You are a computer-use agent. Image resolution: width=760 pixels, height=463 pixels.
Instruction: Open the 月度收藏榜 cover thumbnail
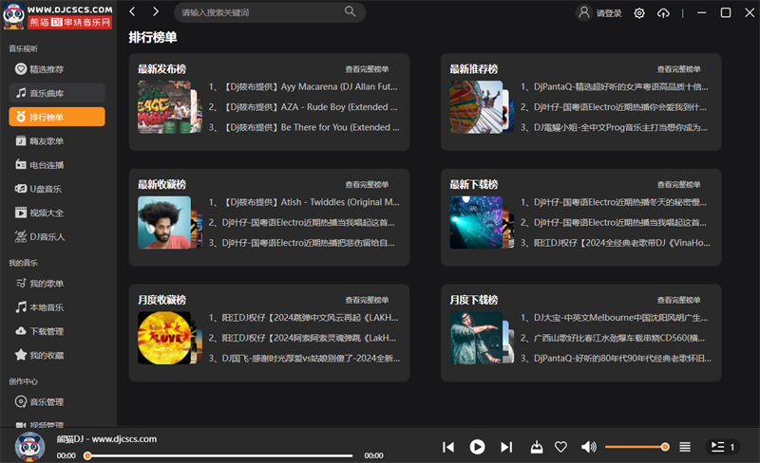click(164, 338)
